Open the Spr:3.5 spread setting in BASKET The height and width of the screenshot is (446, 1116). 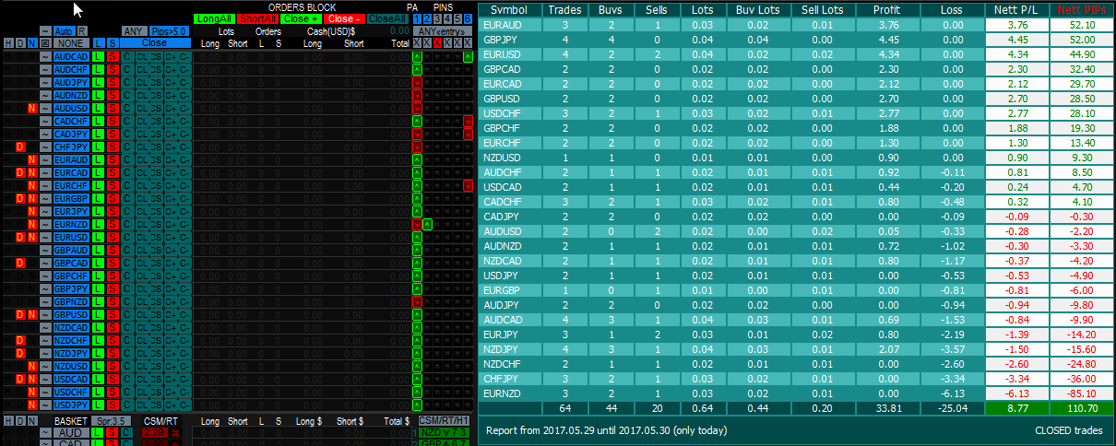pos(111,420)
